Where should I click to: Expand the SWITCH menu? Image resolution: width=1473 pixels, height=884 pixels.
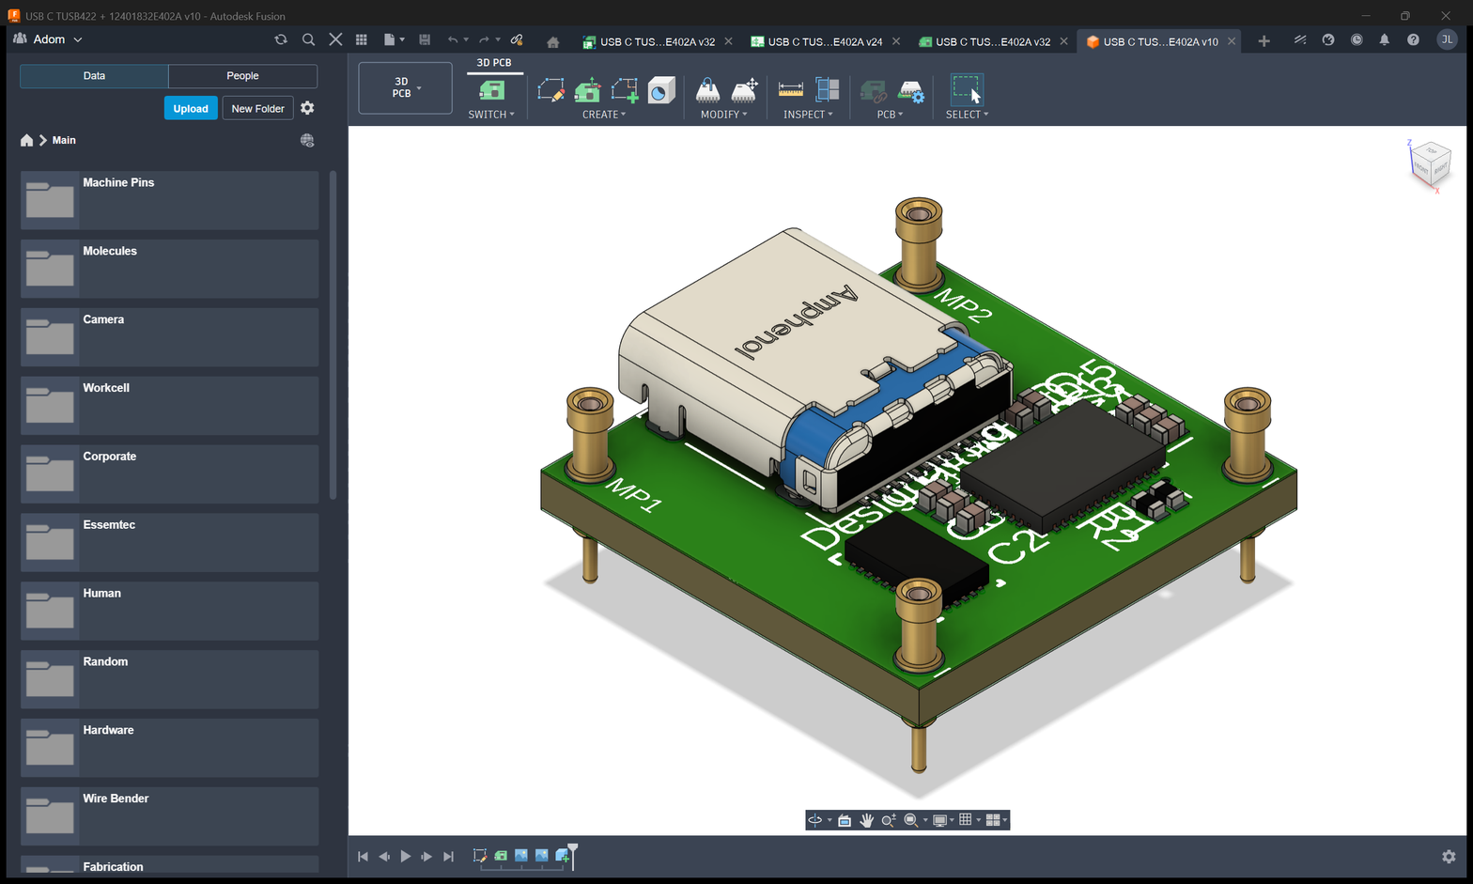click(x=491, y=115)
